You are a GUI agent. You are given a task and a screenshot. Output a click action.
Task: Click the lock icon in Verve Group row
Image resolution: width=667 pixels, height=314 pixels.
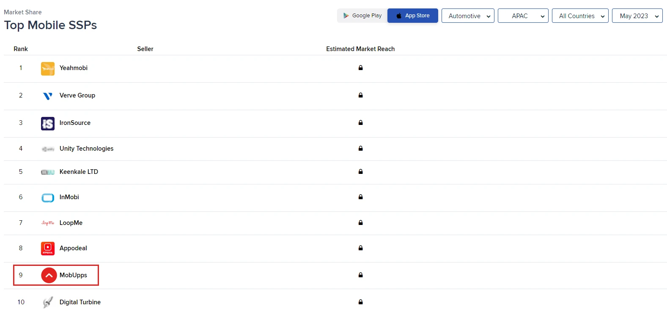[361, 95]
